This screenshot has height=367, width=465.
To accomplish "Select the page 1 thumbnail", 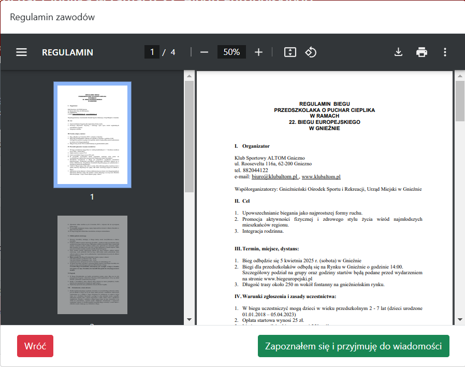I will pos(92,134).
